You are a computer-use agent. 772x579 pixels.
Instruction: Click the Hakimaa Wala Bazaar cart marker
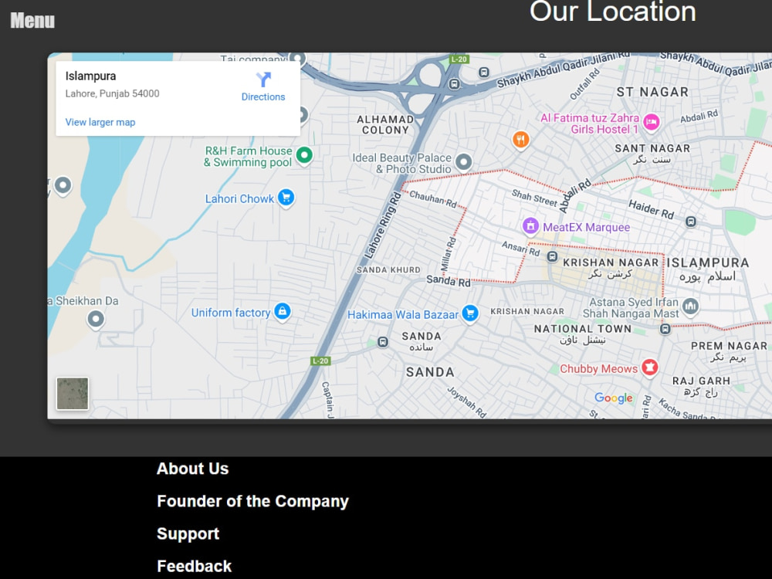[470, 313]
